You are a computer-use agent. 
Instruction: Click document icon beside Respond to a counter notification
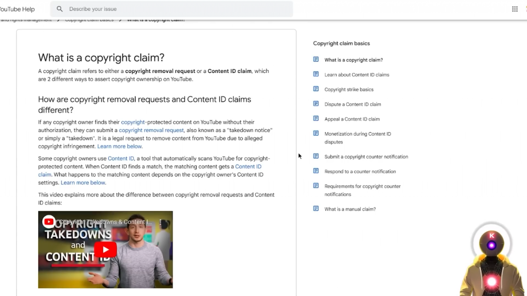[316, 171]
